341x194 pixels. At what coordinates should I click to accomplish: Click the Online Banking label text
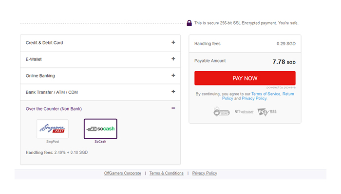(x=40, y=76)
